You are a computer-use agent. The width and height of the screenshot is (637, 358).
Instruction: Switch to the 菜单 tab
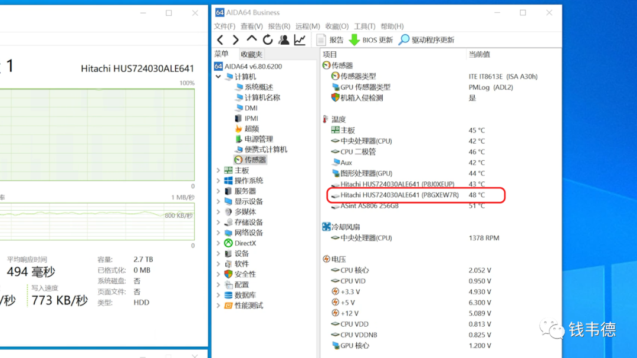tap(222, 54)
